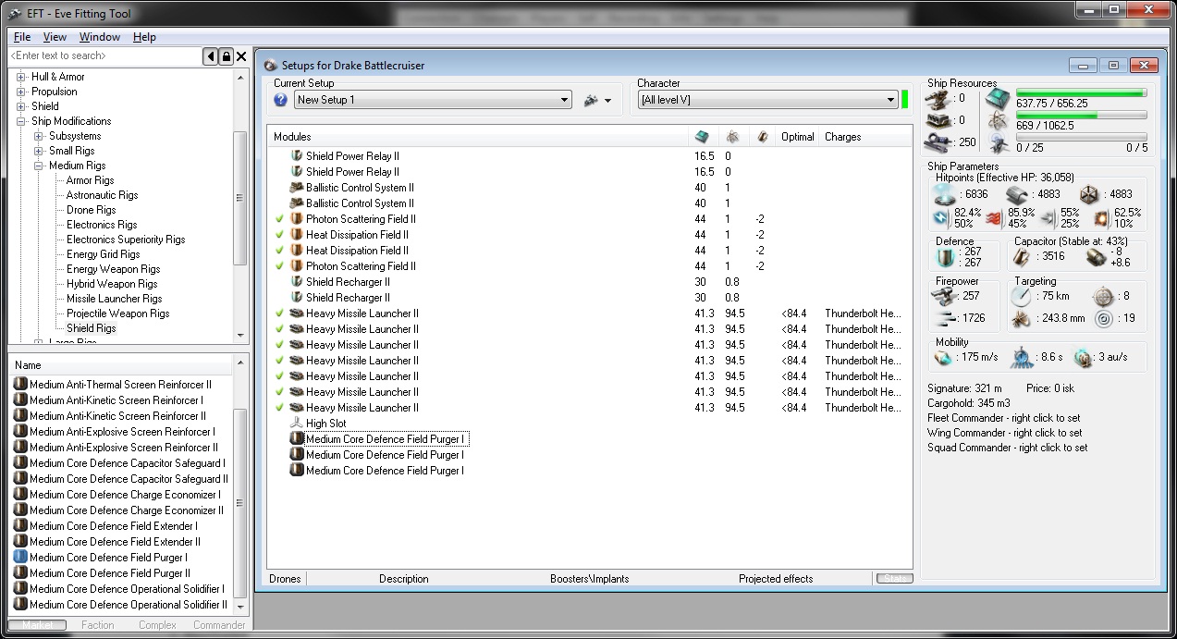Open the File menu
The height and width of the screenshot is (639, 1177).
click(22, 37)
